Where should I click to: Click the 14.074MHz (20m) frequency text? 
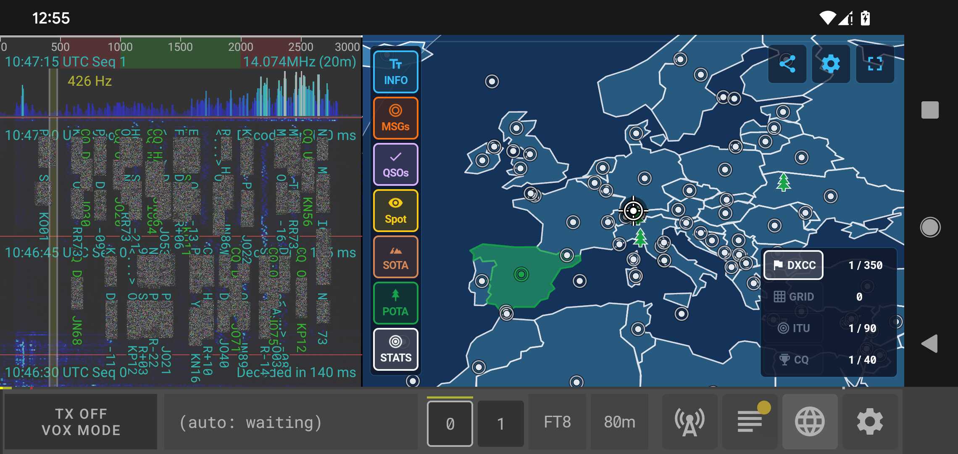(x=300, y=62)
